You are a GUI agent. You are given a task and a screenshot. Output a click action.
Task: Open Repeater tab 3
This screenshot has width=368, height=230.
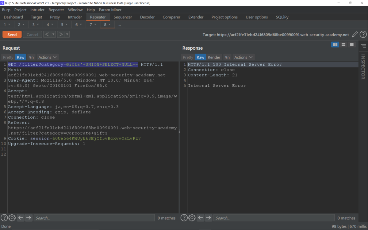[x=33, y=25]
